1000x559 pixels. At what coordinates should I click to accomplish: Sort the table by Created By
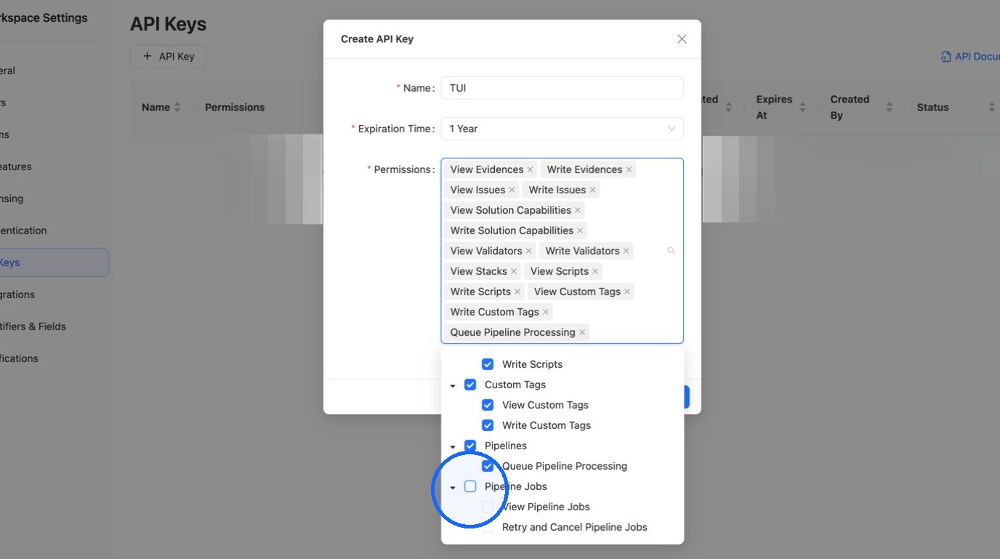[x=889, y=108]
